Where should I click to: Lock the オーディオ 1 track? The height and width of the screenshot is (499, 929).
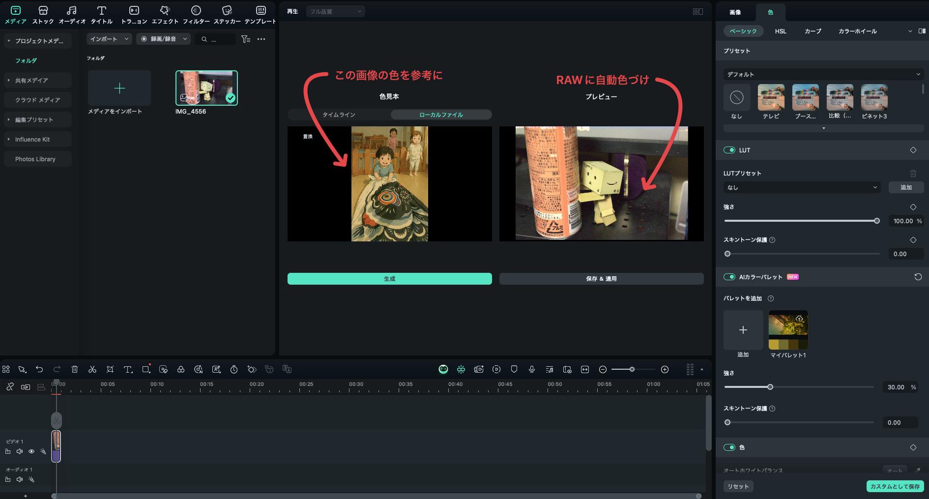point(8,479)
